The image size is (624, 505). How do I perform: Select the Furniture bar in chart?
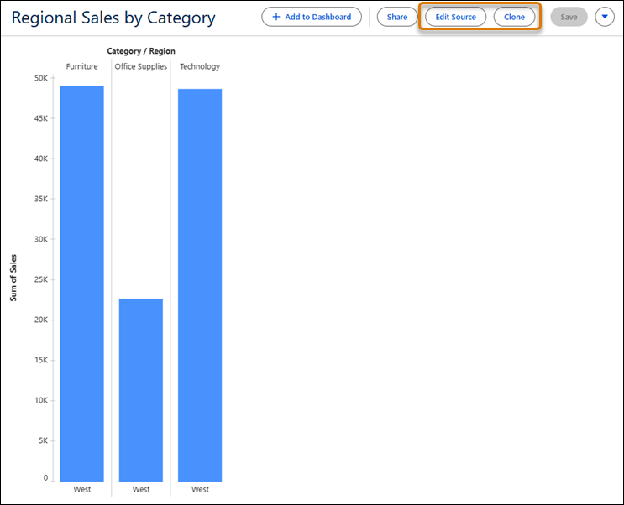pyautogui.click(x=82, y=284)
